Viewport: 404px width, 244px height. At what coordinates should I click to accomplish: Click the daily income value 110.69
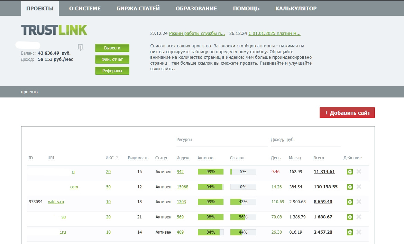(x=277, y=202)
